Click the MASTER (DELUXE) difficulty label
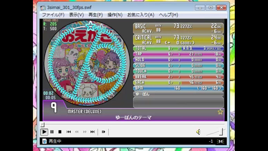The image size is (268, 151). 85,112
